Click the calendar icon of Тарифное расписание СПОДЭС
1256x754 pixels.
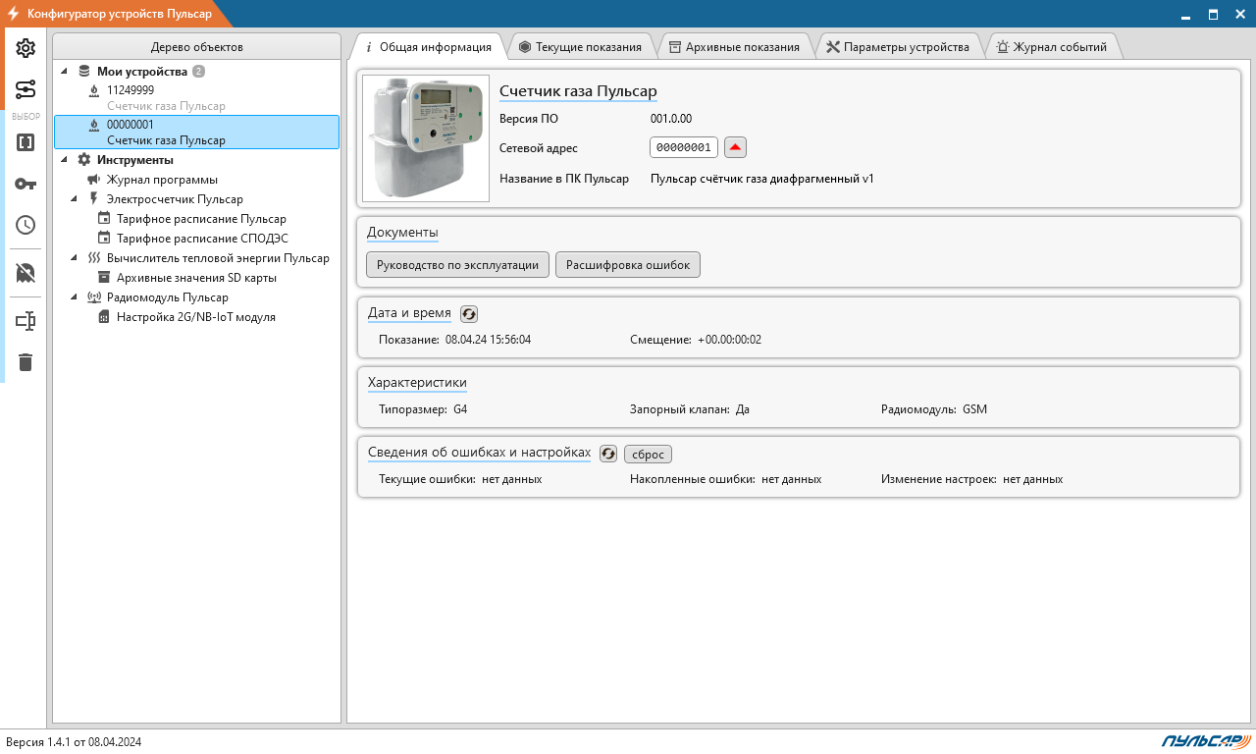point(104,239)
